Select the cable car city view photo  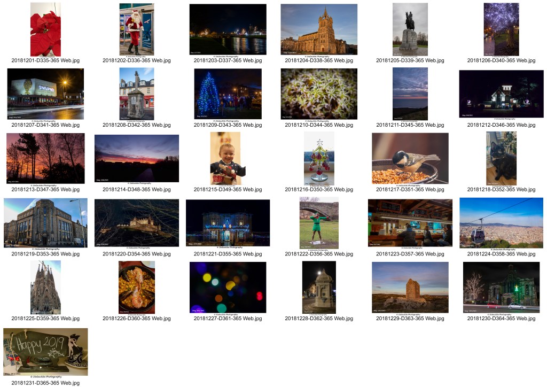point(501,222)
